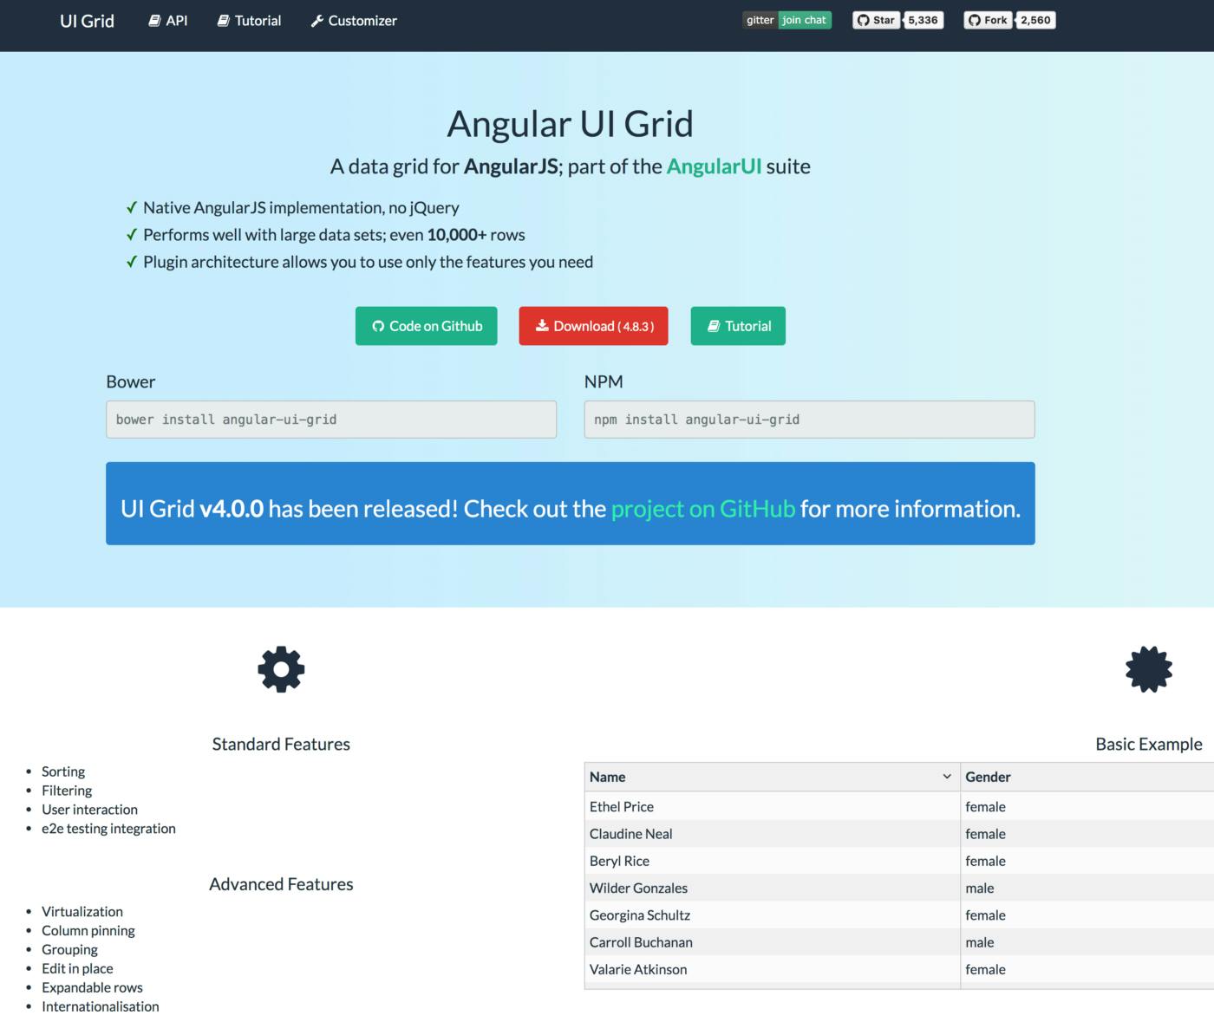Follow the AngularUI suite link
Viewport: 1214px width, 1022px height.
tap(713, 166)
